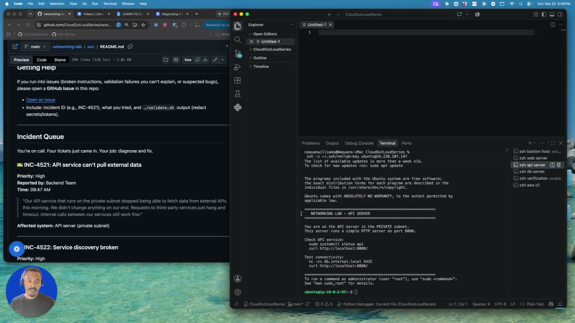Open the networking-lab breadcrumb link
The width and height of the screenshot is (575, 323).
tap(67, 47)
